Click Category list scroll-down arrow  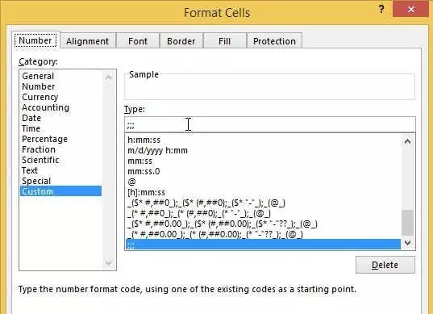(x=109, y=262)
